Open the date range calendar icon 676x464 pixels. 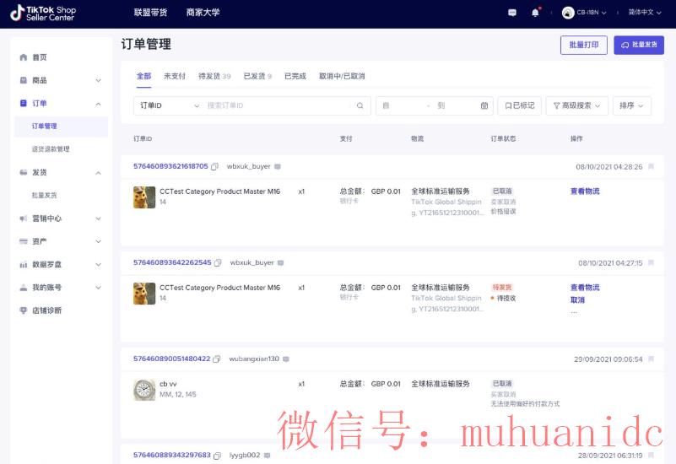pyautogui.click(x=484, y=105)
